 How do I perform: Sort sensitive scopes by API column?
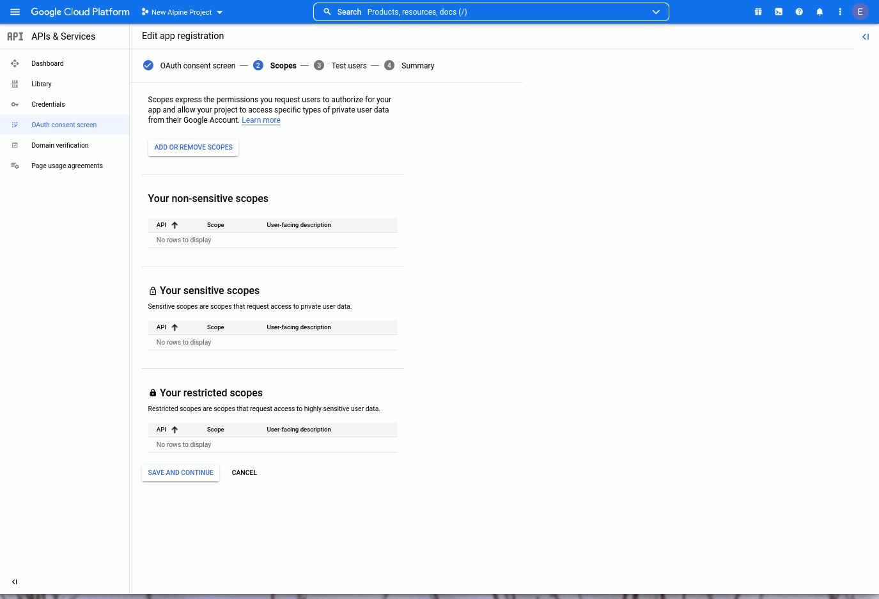pyautogui.click(x=167, y=327)
